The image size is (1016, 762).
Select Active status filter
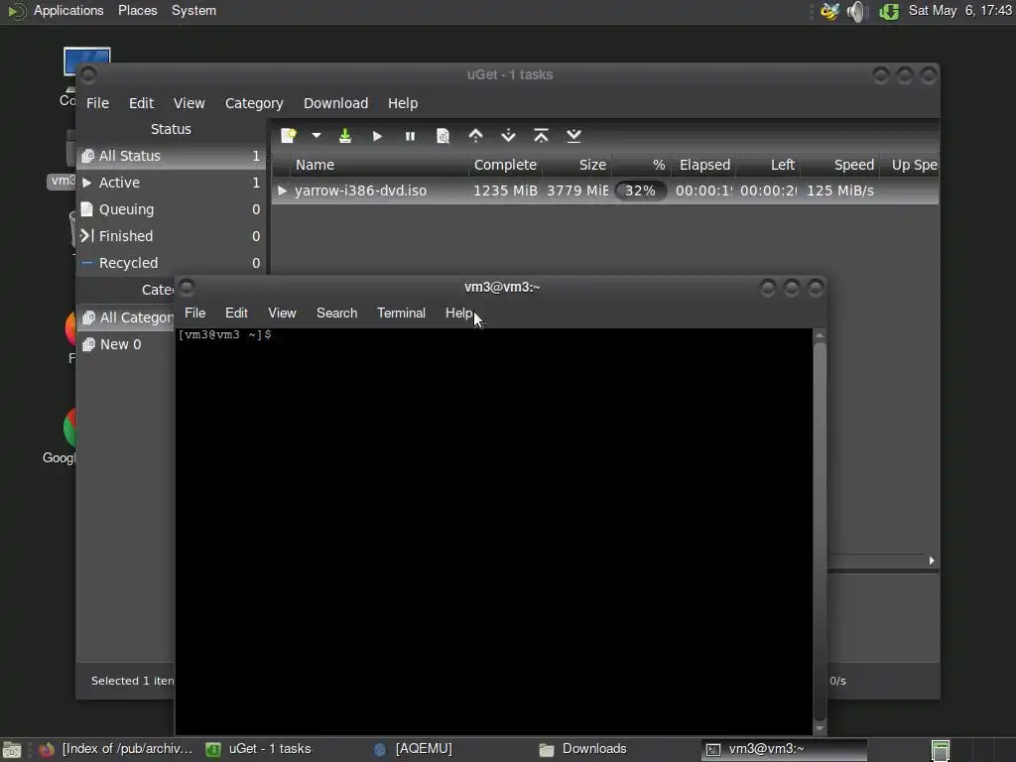pyautogui.click(x=171, y=183)
